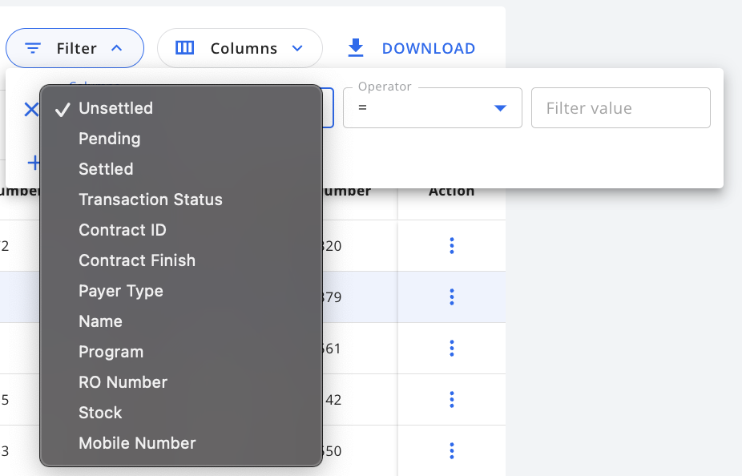Image resolution: width=742 pixels, height=476 pixels.
Task: Open the kebab menu in the last visible row
Action: tap(452, 451)
